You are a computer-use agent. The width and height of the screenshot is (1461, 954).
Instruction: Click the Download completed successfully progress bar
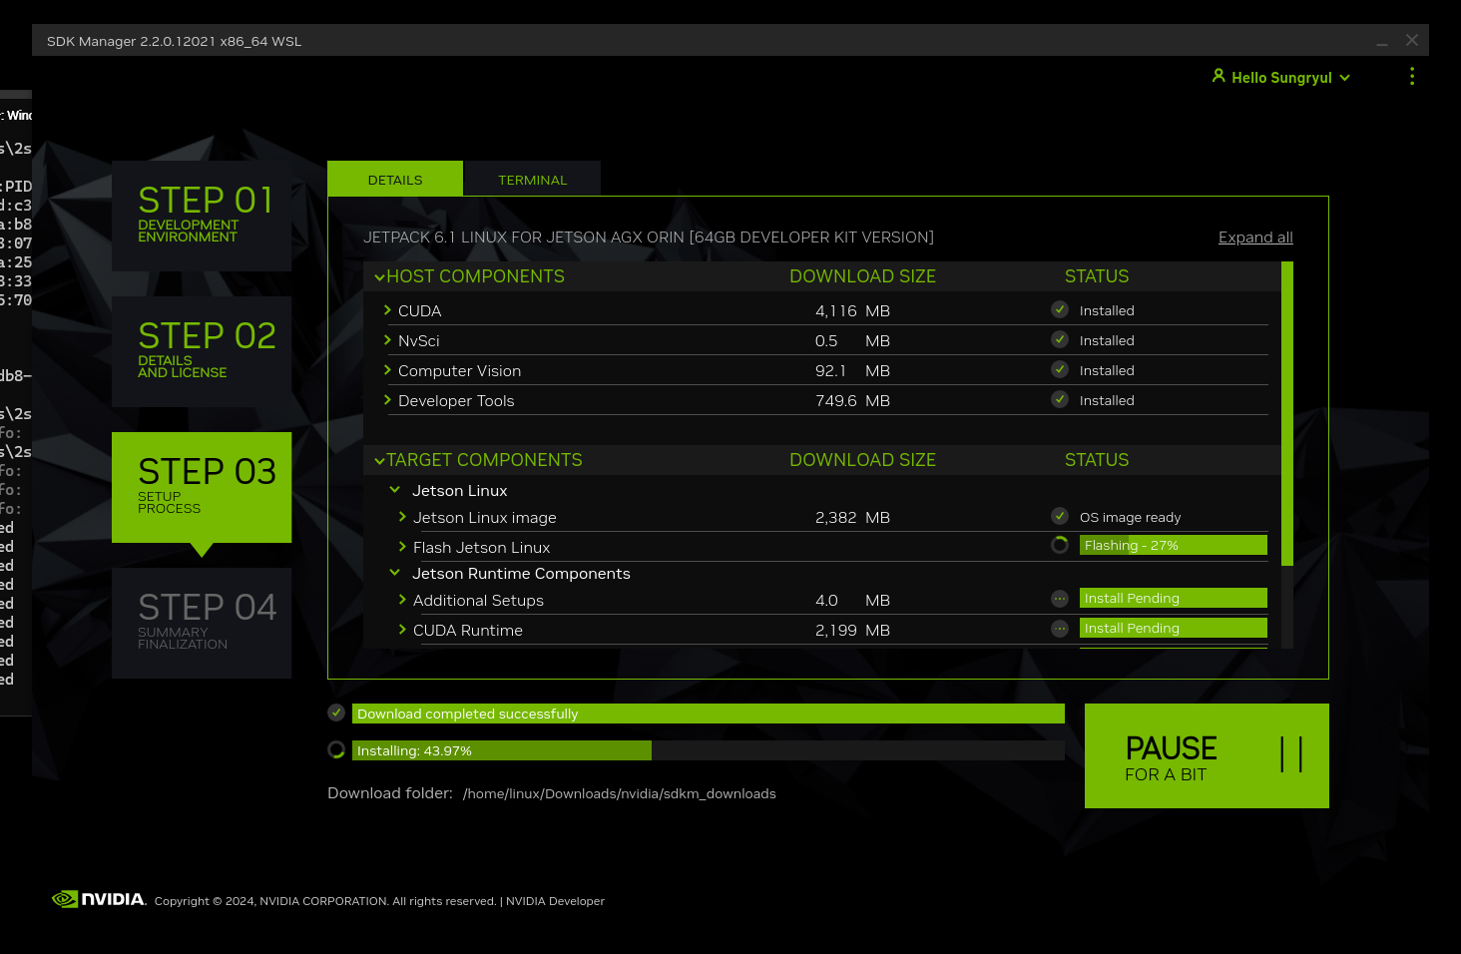[709, 714]
